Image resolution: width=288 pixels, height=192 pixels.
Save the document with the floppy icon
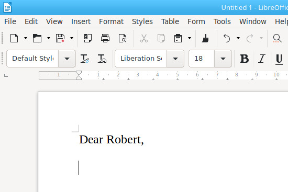click(x=60, y=38)
